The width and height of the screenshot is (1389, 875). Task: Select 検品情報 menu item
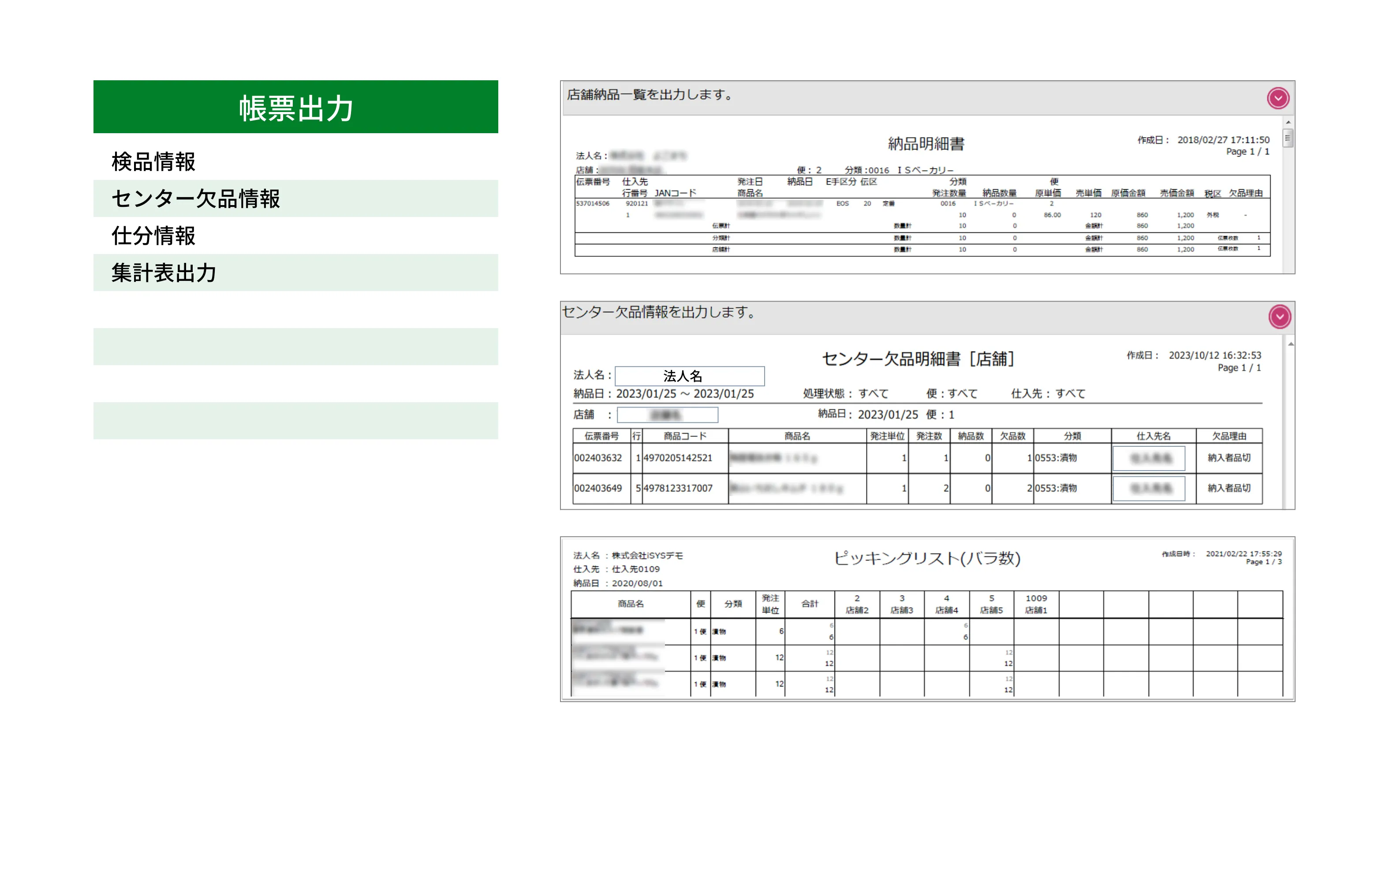153,161
